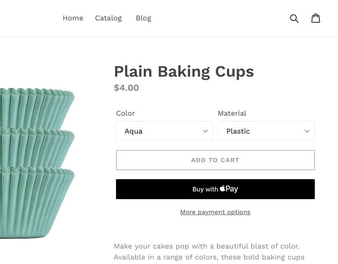Open the Catalog menu item
This screenshot has width=338, height=264.
click(108, 18)
